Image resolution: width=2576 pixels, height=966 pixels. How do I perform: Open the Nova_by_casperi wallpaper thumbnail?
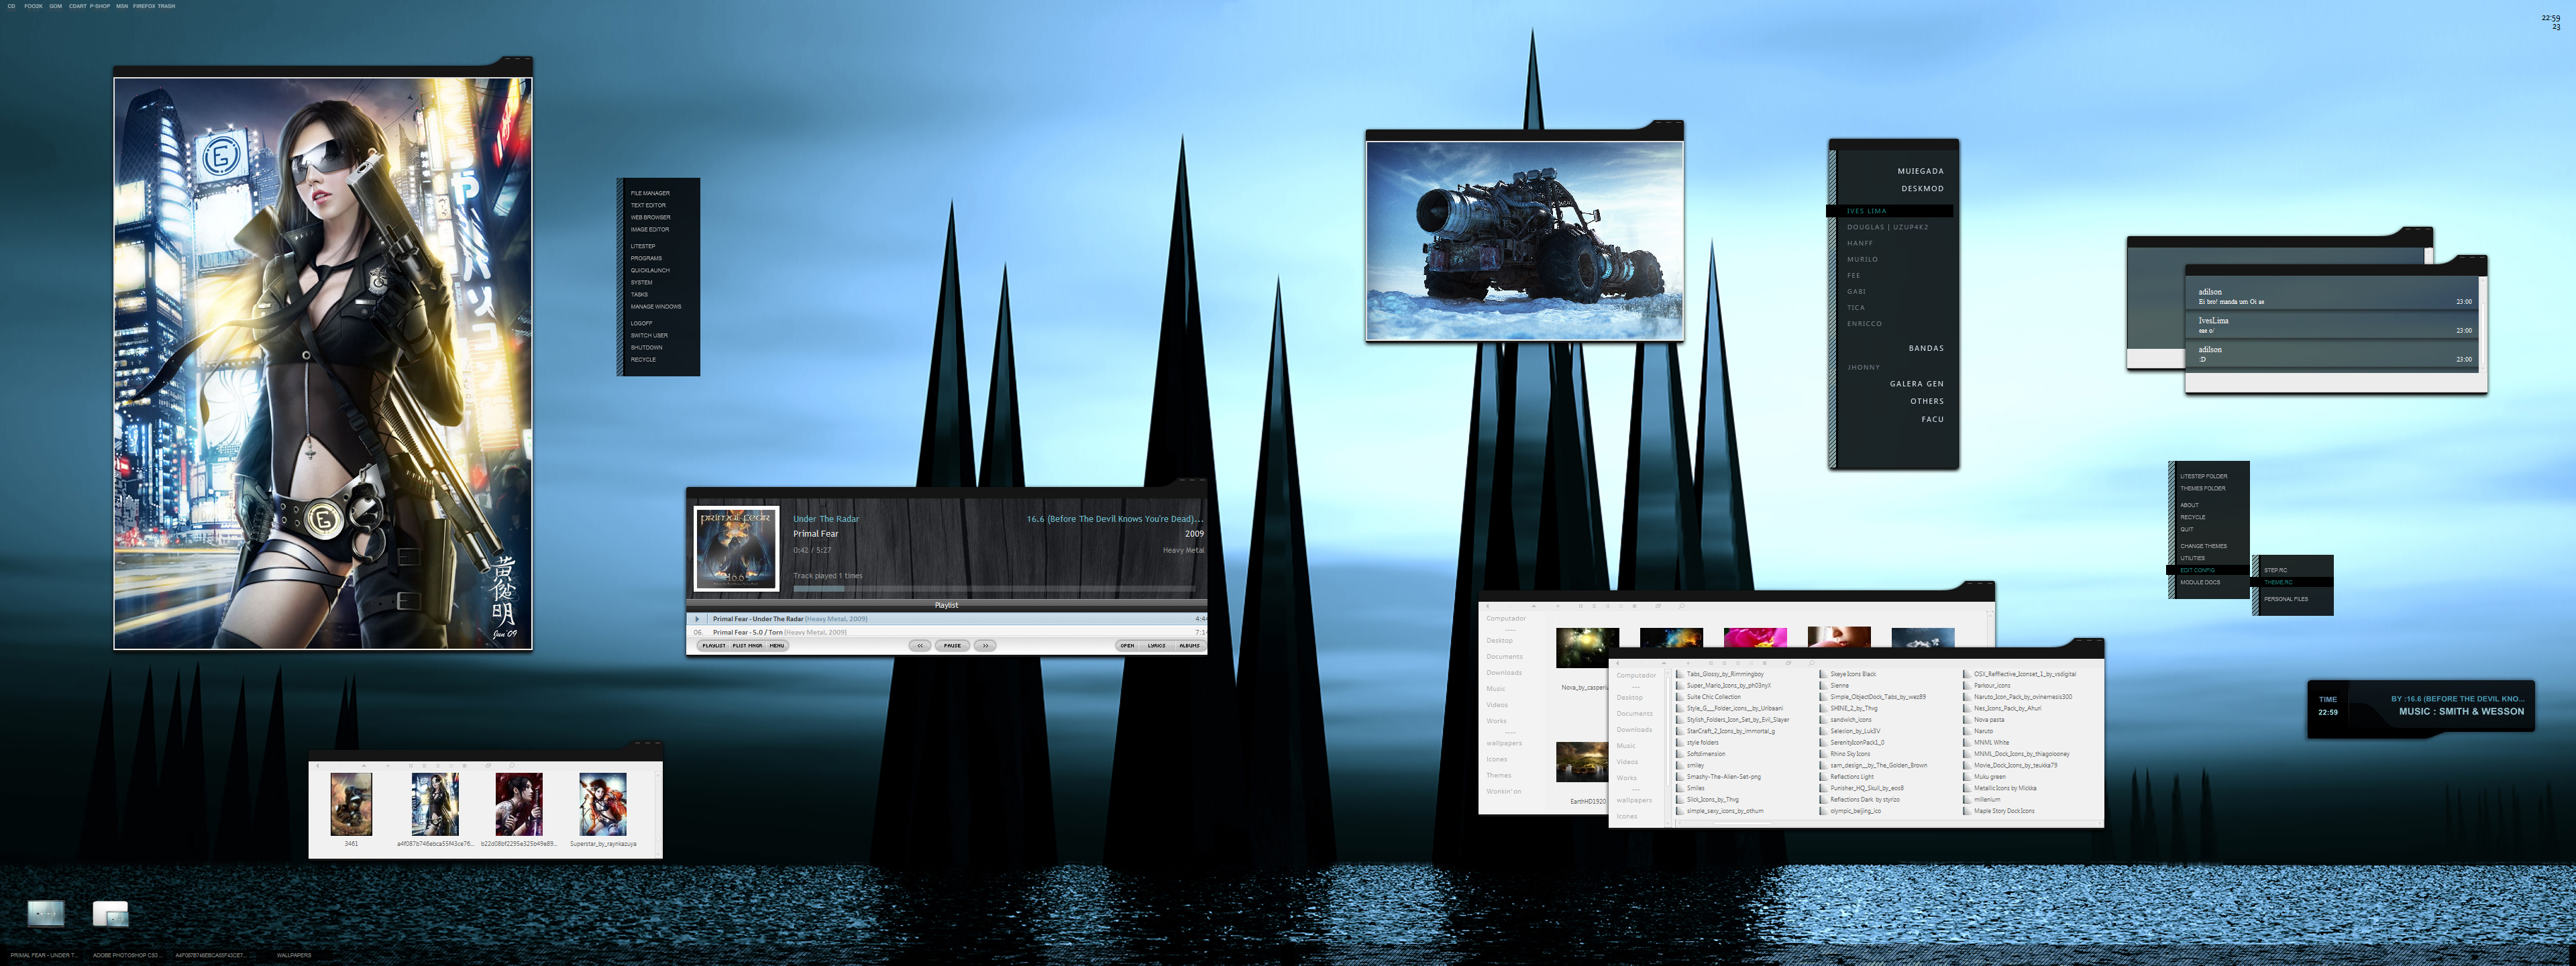pos(1587,648)
